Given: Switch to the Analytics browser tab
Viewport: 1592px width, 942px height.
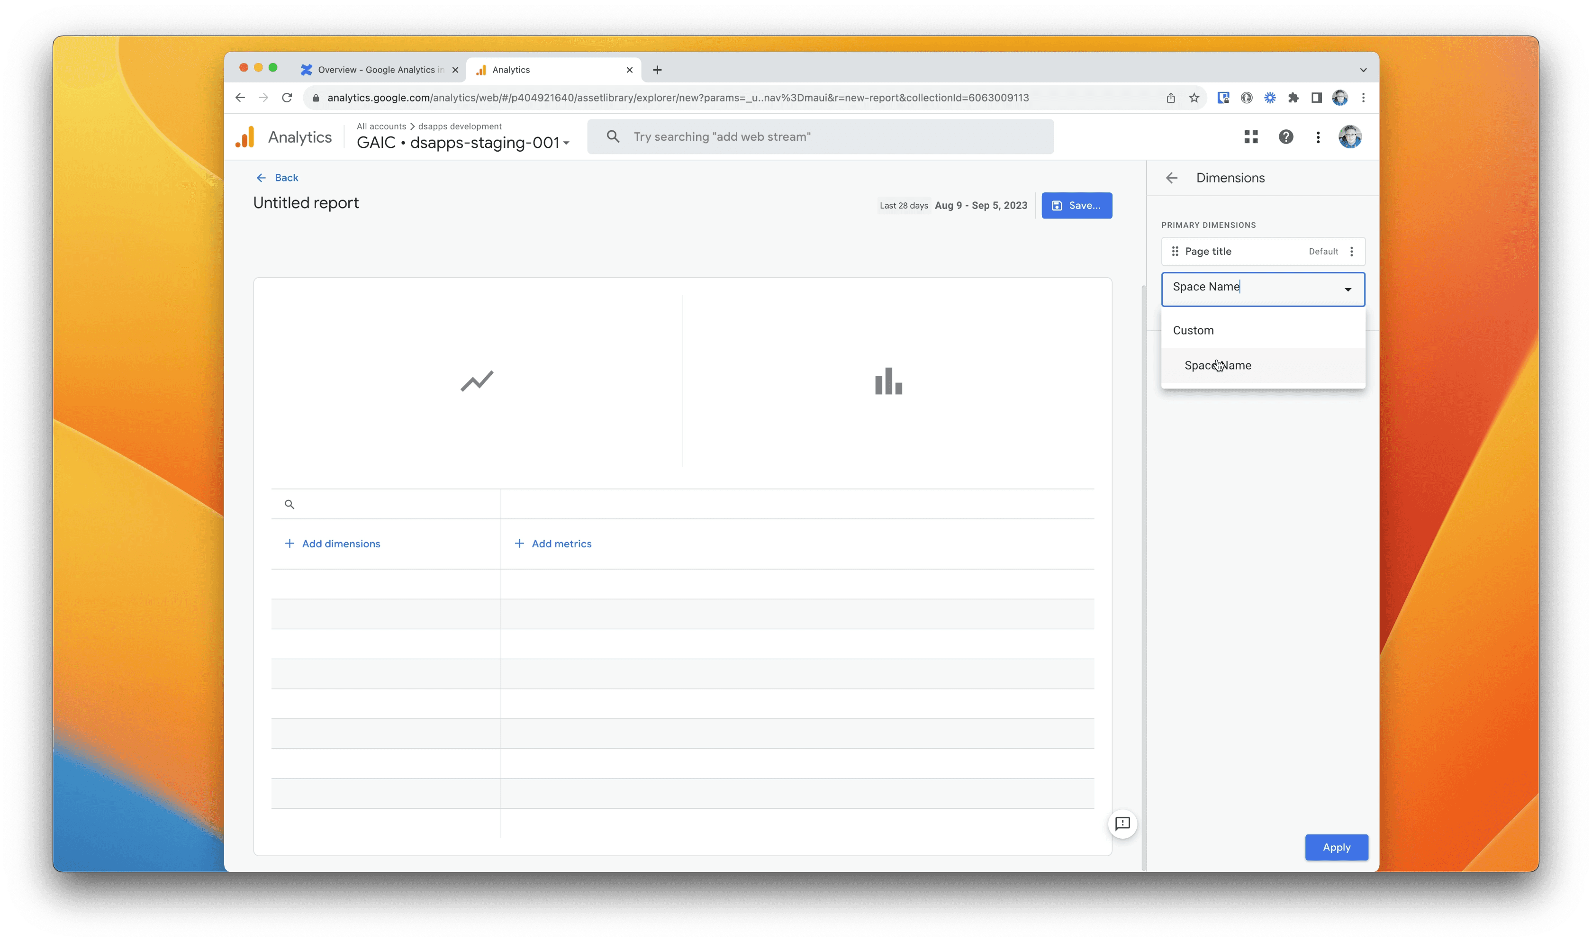Looking at the screenshot, I should (x=553, y=70).
